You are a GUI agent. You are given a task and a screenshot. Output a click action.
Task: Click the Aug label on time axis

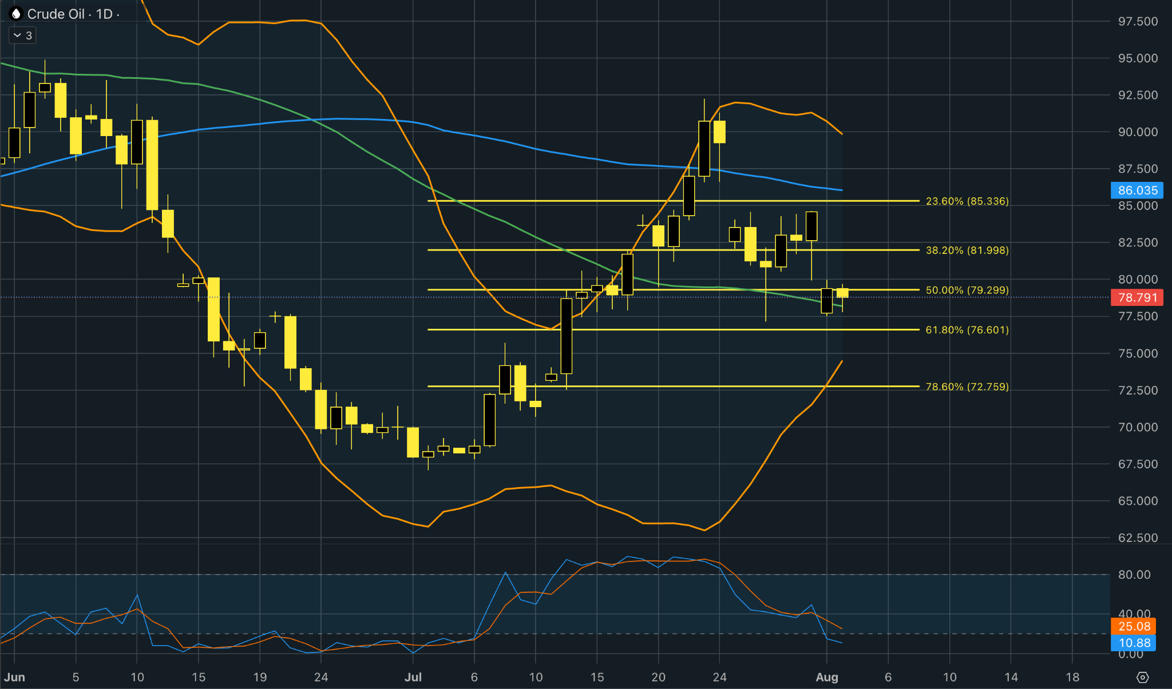[827, 677]
